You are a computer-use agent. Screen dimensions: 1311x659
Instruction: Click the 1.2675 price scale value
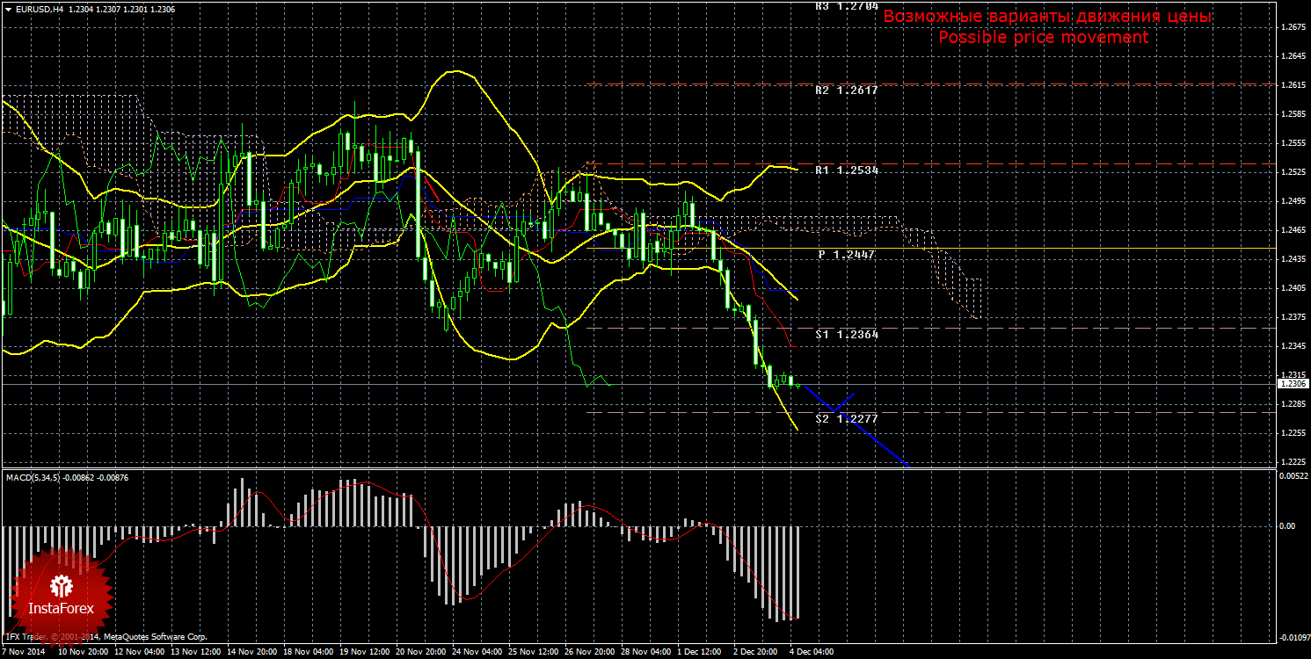pos(1293,27)
